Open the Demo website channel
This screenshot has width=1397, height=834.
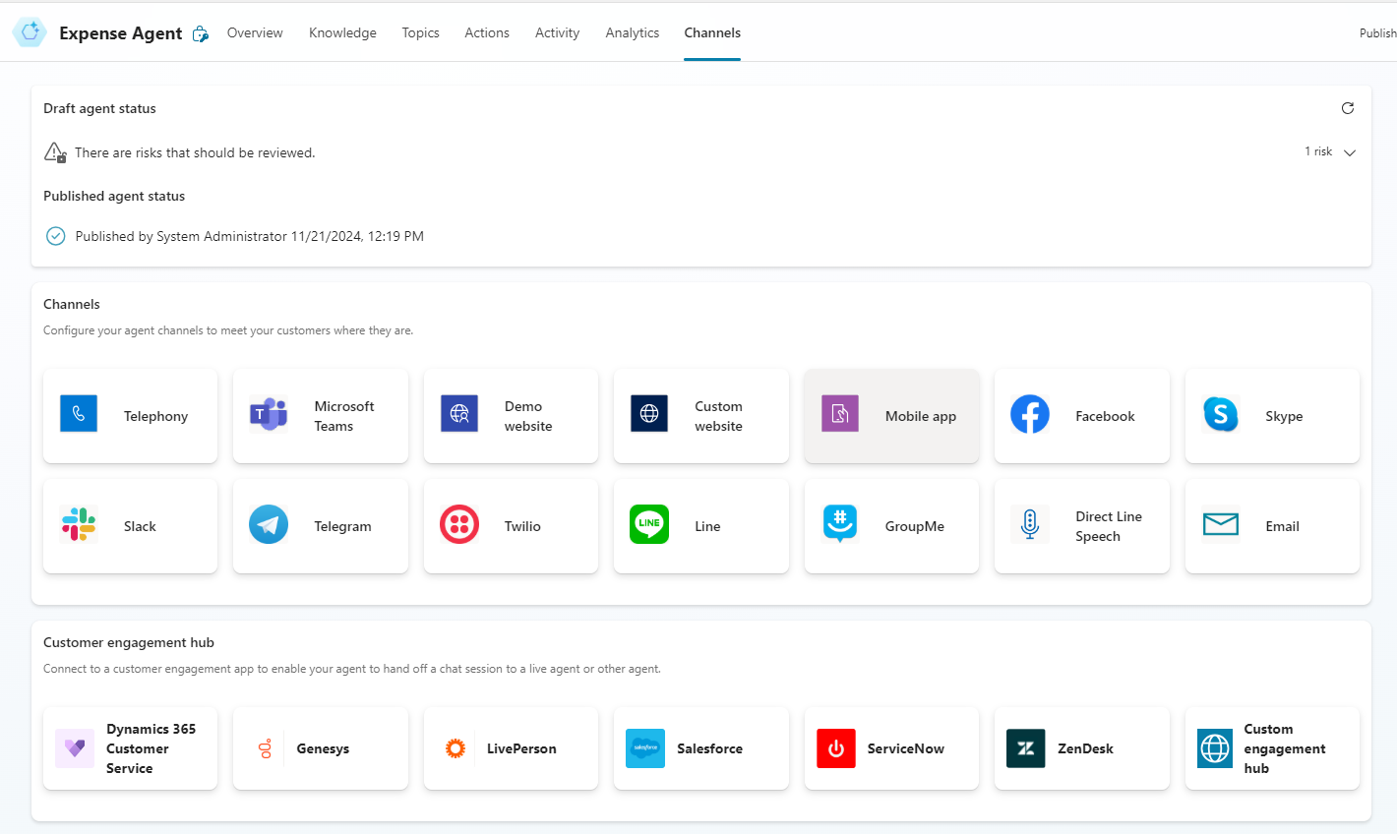click(x=510, y=415)
